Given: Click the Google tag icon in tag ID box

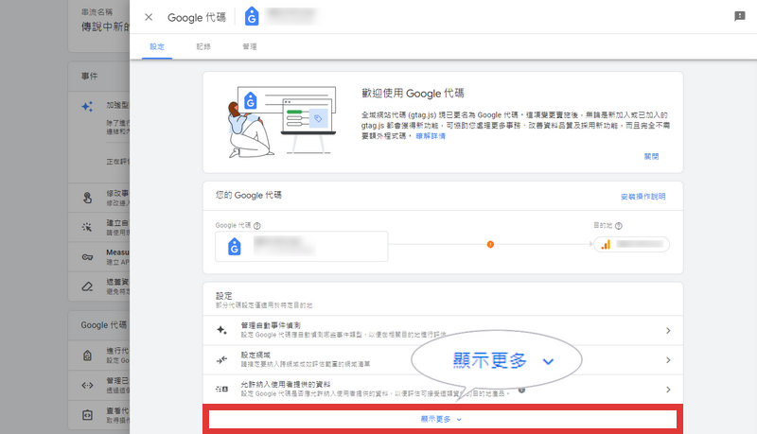Looking at the screenshot, I should (x=235, y=247).
